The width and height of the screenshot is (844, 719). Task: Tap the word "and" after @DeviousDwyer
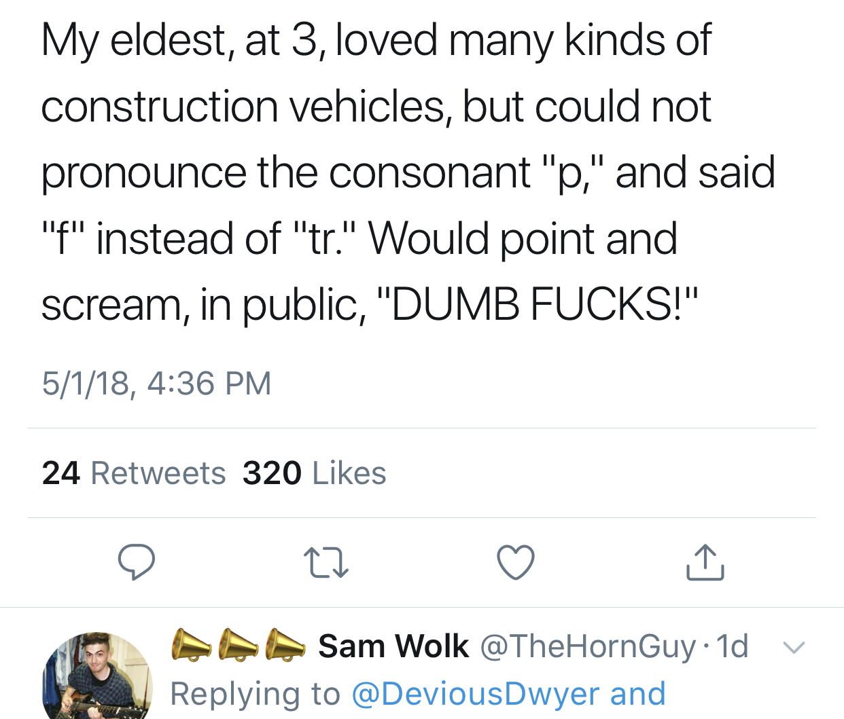[x=638, y=694]
